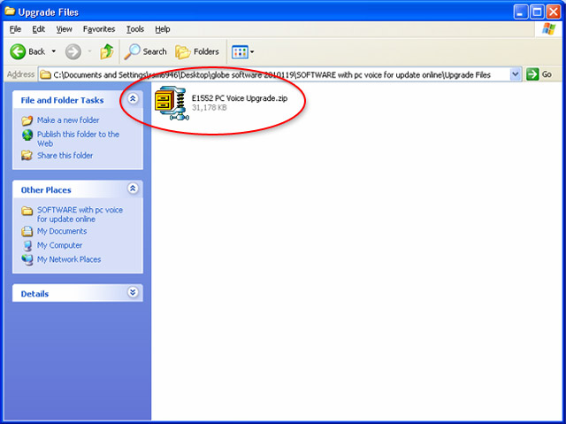Viewport: 566px width, 424px height.
Task: Click the folder icon in the Address bar
Action: [45, 74]
